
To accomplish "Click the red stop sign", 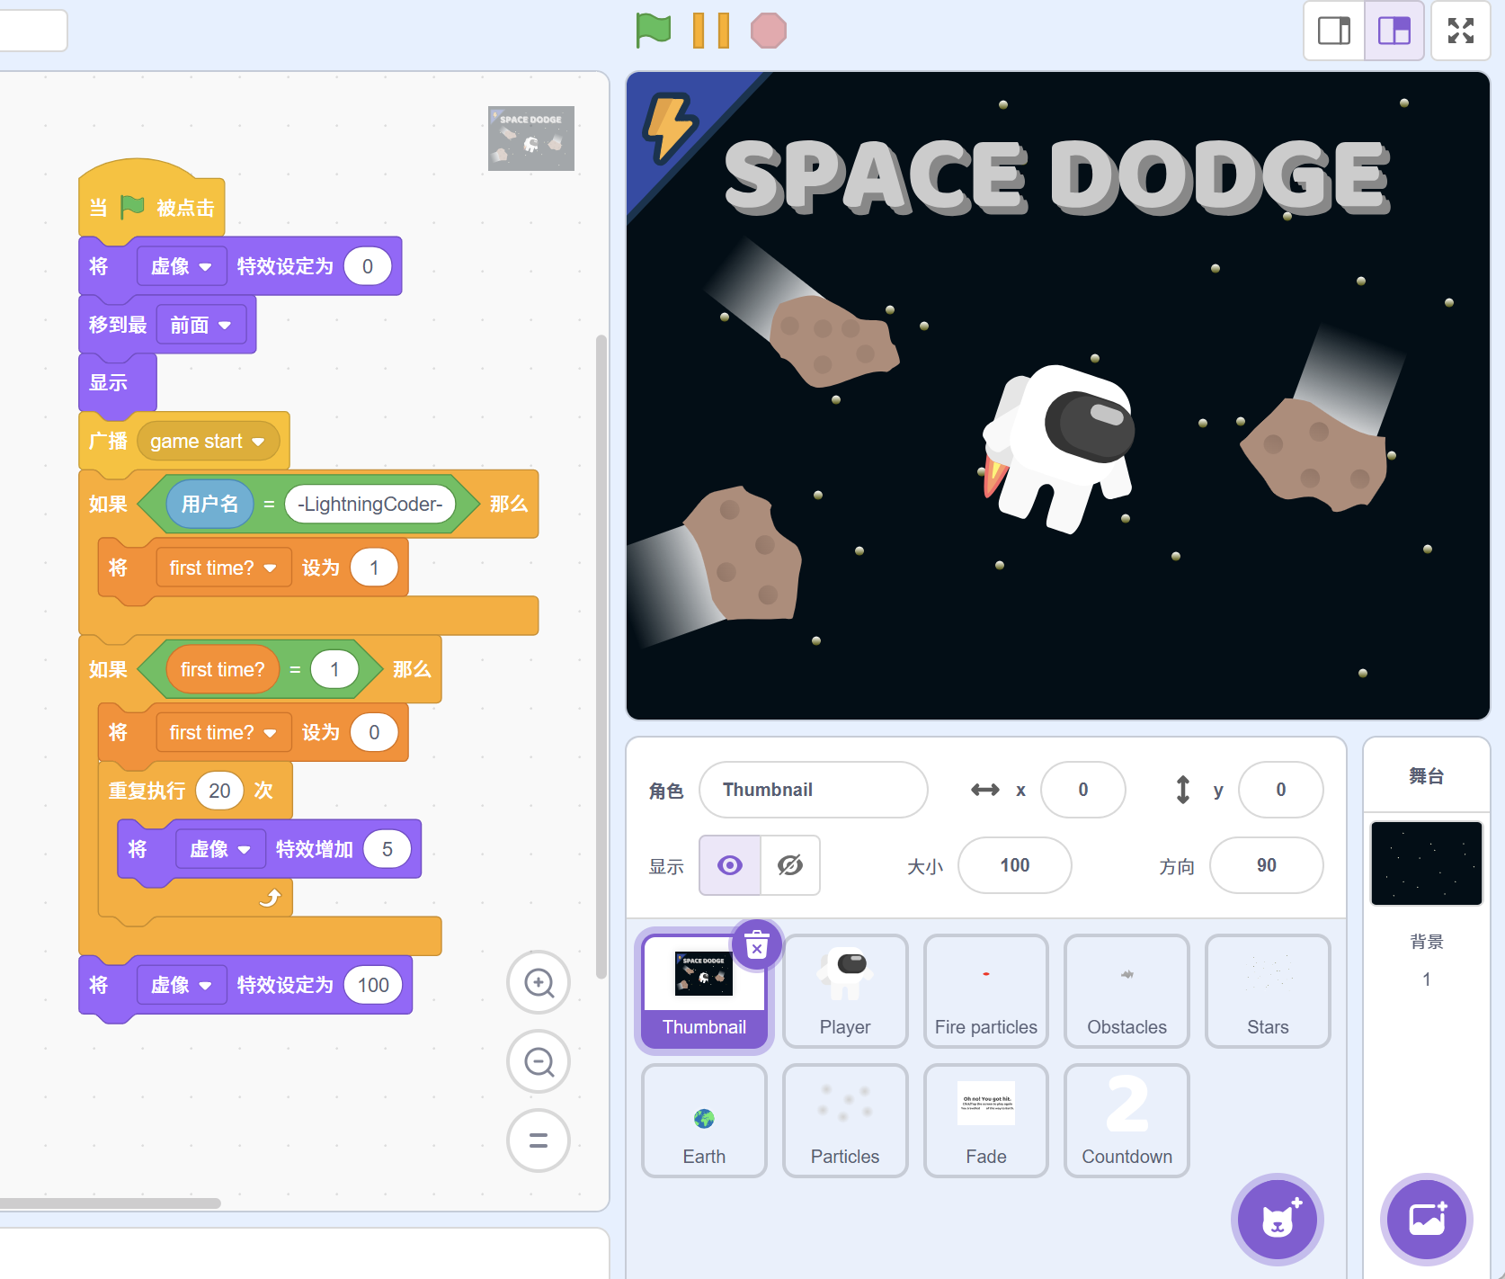I will [x=768, y=31].
